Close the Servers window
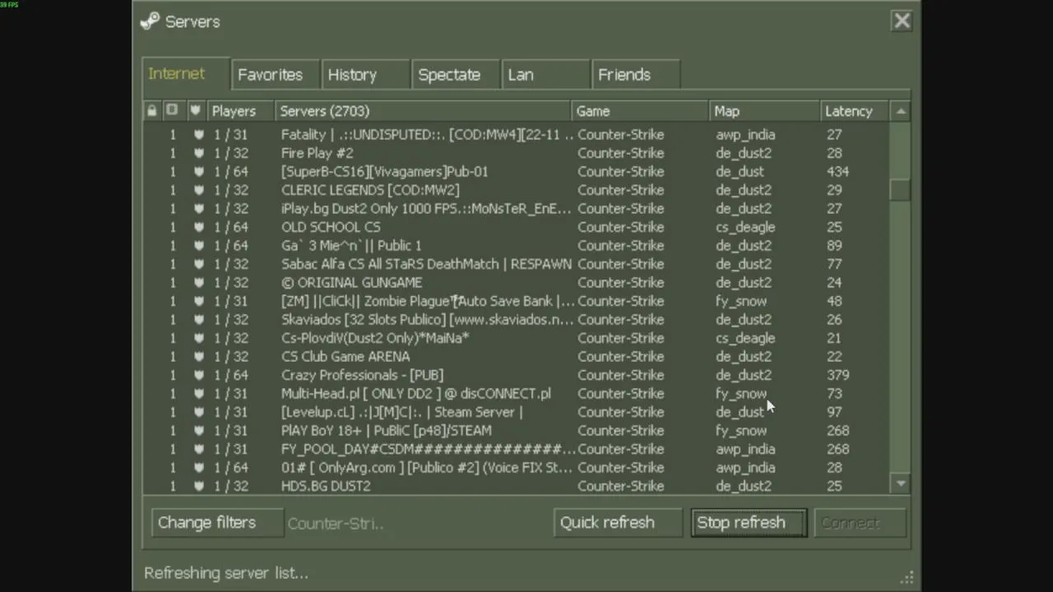The height and width of the screenshot is (592, 1053). pyautogui.click(x=902, y=21)
